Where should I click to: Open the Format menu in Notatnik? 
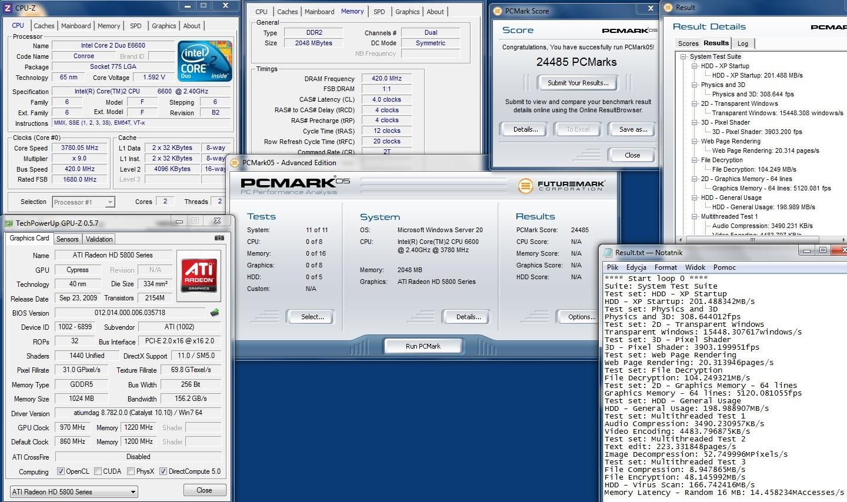point(666,267)
